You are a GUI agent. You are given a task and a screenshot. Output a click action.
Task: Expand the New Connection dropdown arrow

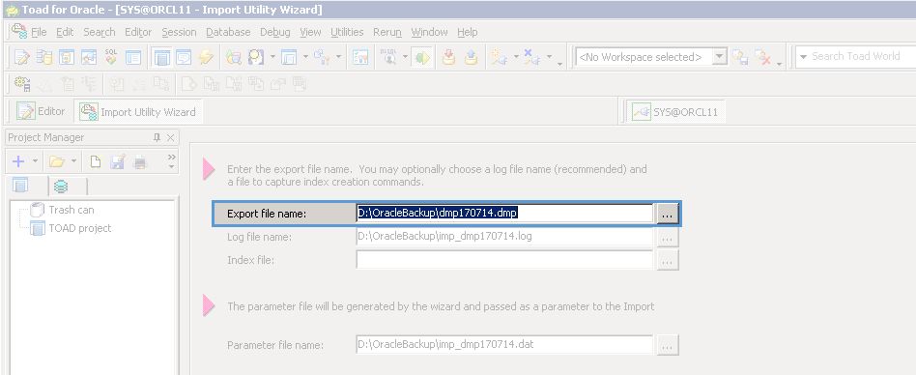[516, 57]
